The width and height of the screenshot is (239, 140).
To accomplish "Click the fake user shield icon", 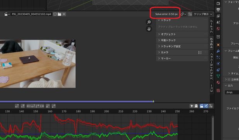I will 55,14.
